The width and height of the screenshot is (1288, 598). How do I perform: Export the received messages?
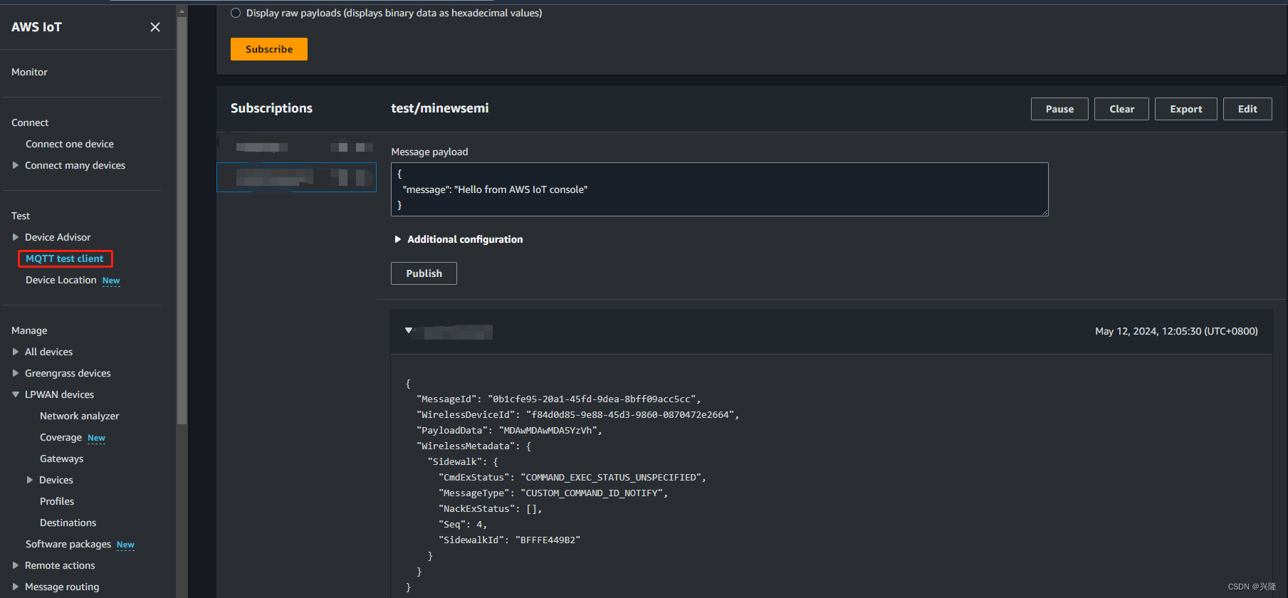(x=1186, y=109)
